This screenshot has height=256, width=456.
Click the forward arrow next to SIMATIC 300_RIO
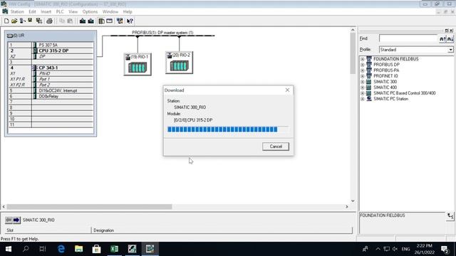click(16, 220)
